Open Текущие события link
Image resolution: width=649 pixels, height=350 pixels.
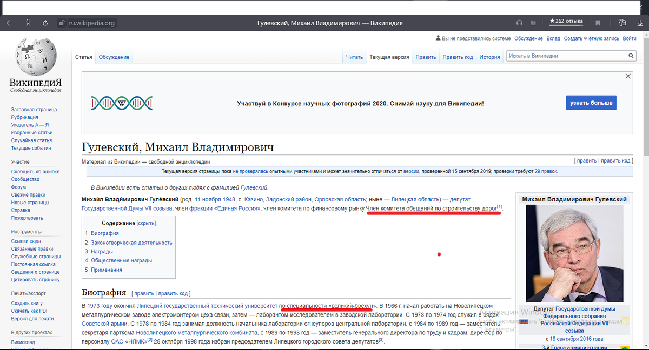[x=31, y=148]
